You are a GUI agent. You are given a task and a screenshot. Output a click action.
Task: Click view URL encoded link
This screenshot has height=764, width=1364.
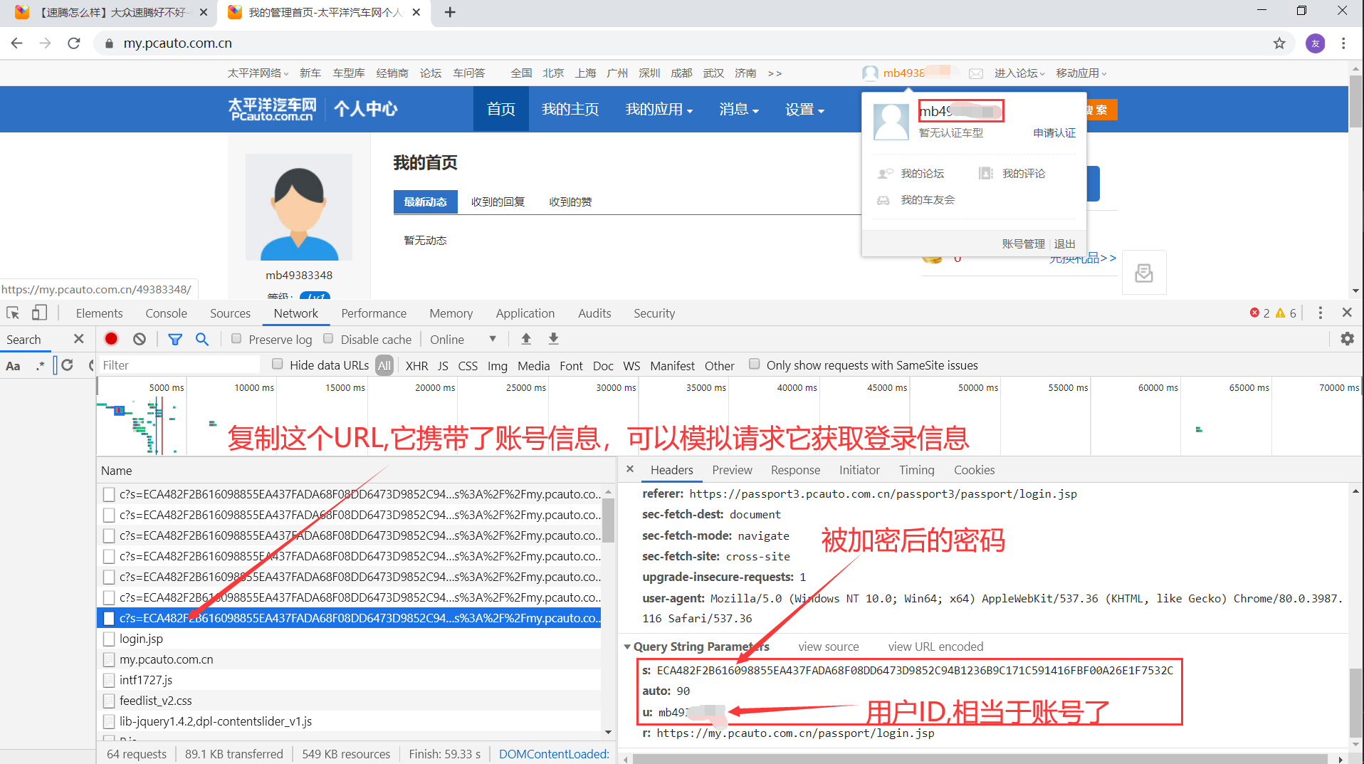(x=935, y=647)
